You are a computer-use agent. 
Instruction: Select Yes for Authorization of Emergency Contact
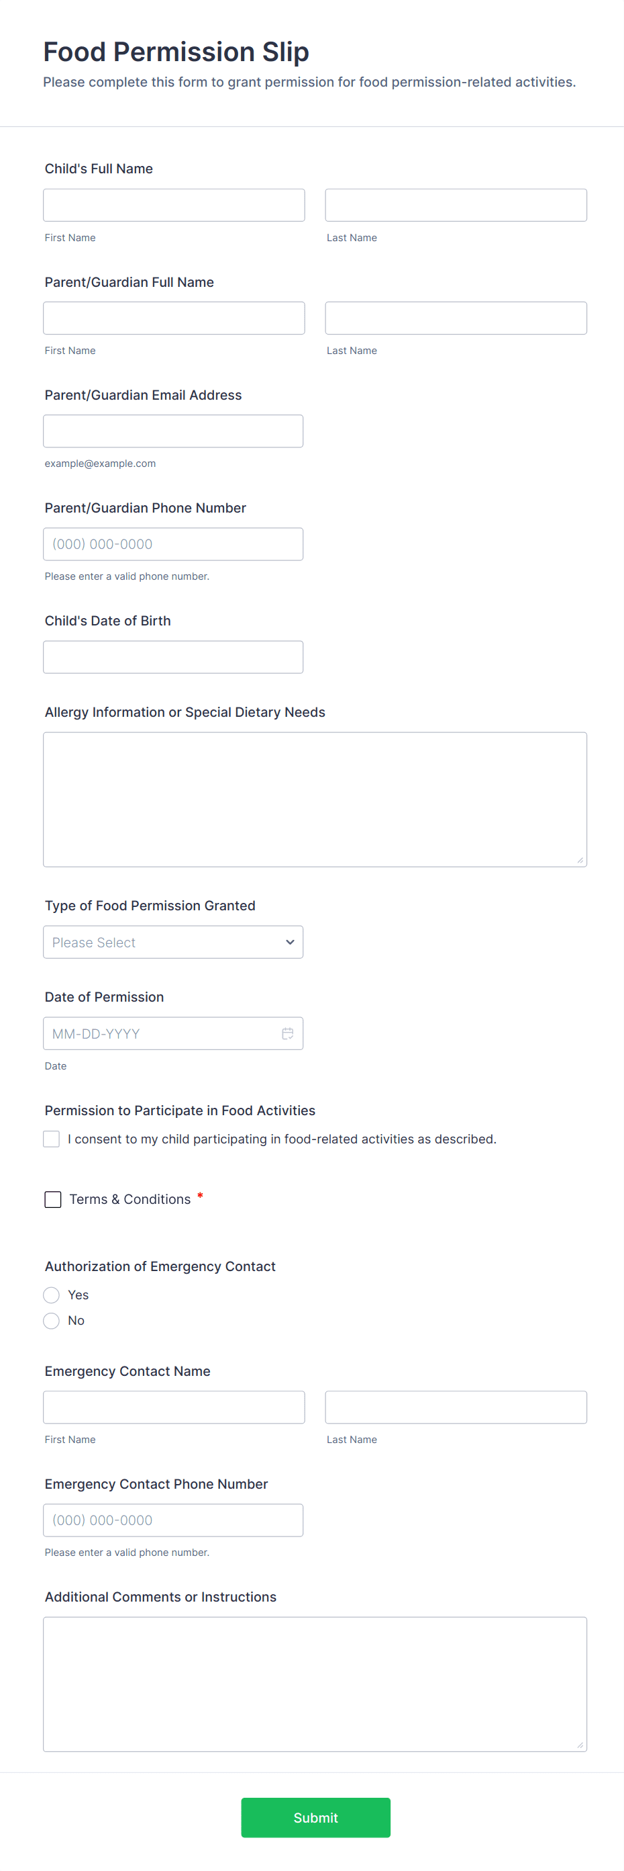(52, 1295)
